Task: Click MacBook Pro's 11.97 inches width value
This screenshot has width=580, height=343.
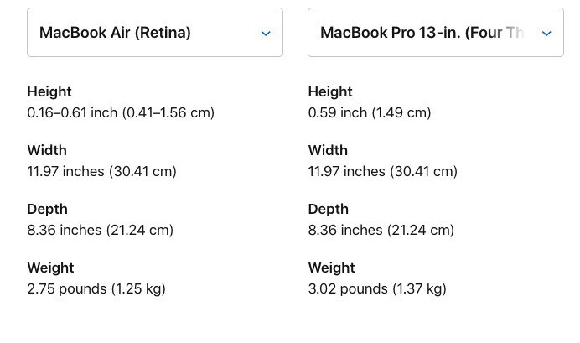Action: click(x=383, y=171)
